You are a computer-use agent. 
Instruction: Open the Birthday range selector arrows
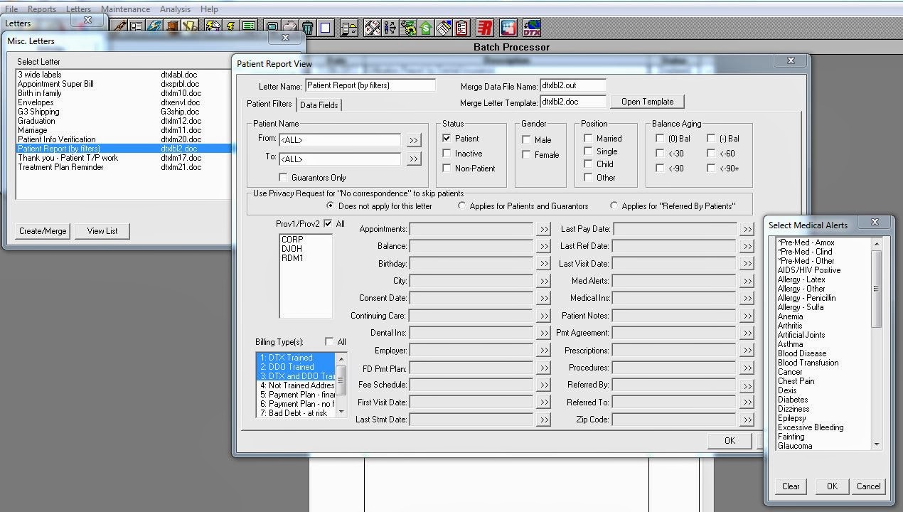pos(543,265)
